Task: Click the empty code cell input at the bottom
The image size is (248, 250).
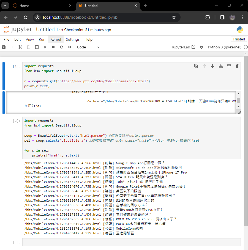Action: click(x=131, y=242)
